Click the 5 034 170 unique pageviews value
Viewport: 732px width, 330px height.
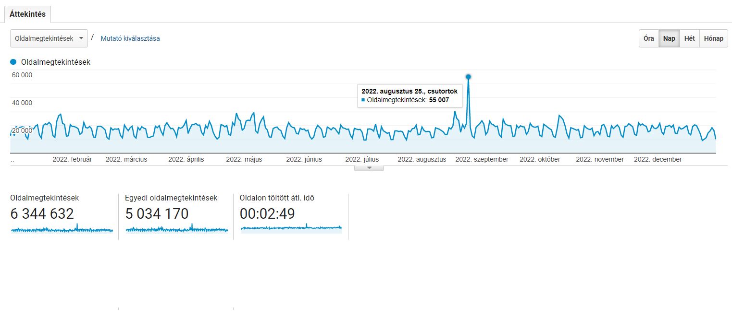click(157, 213)
